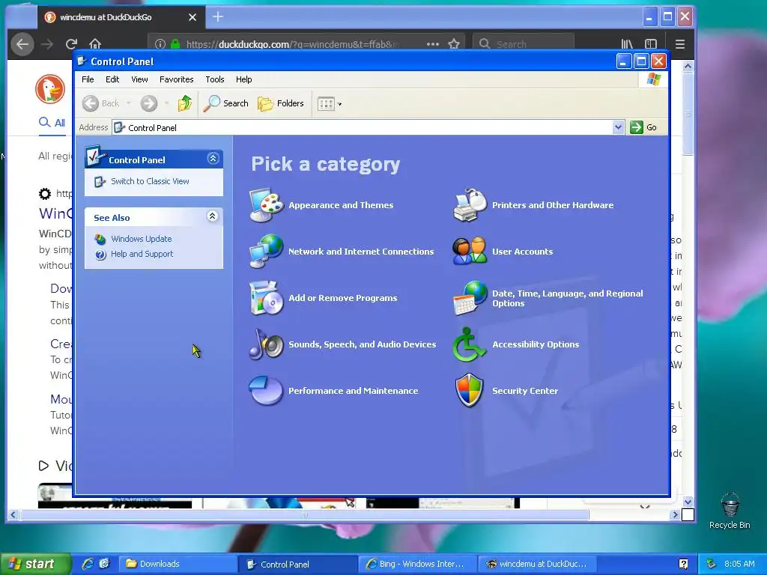This screenshot has width=767, height=575.
Task: Click the Forward arrow in Control Panel toolbar
Action: click(x=149, y=103)
